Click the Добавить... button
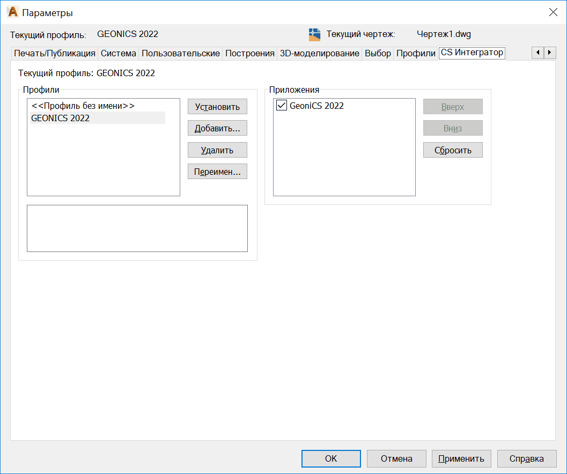This screenshot has height=474, width=567. (x=217, y=128)
